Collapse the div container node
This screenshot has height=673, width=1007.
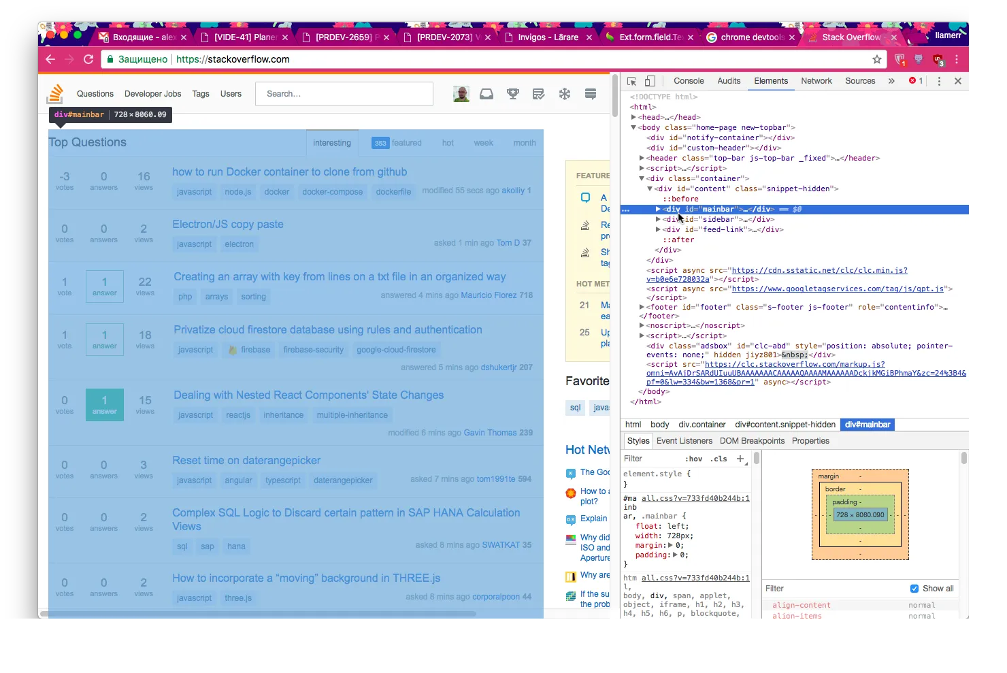pyautogui.click(x=642, y=178)
